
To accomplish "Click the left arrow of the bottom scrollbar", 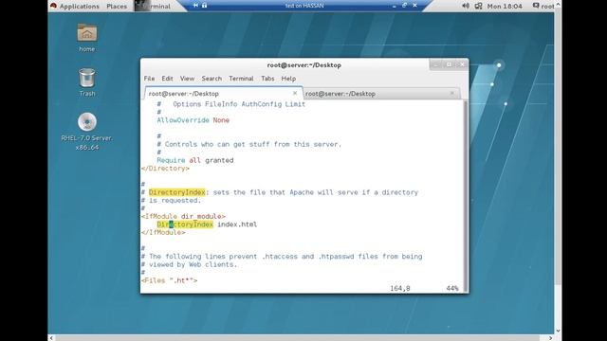I will coord(51,338).
